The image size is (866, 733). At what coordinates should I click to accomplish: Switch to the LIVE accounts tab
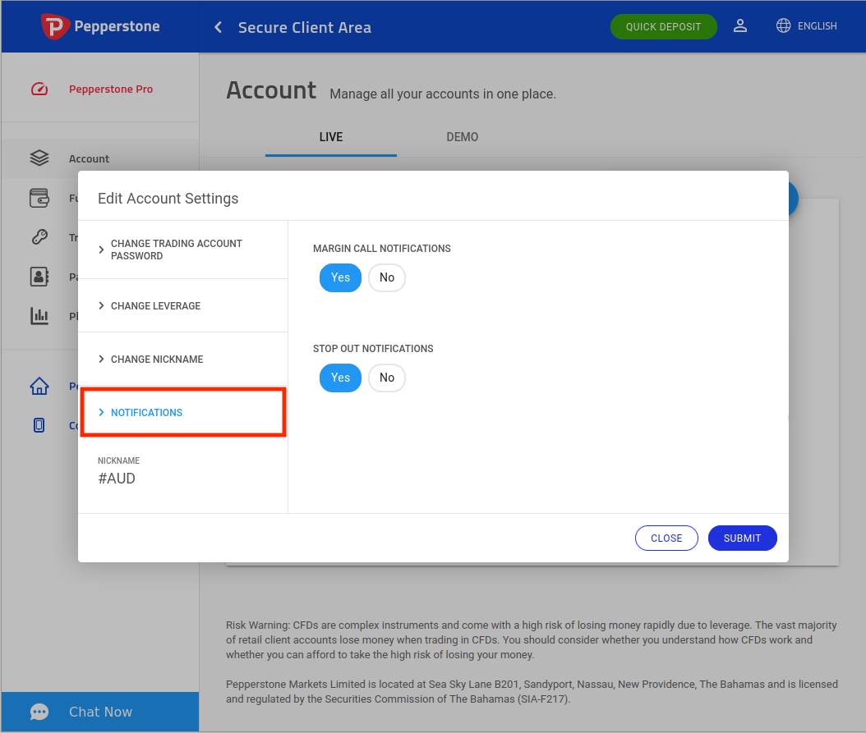coord(331,137)
